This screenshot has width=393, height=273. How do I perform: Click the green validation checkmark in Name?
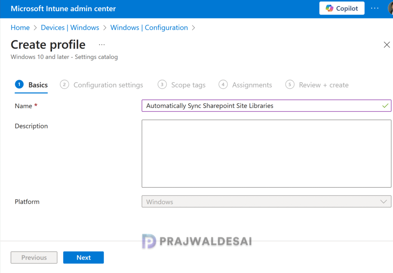[x=385, y=106]
